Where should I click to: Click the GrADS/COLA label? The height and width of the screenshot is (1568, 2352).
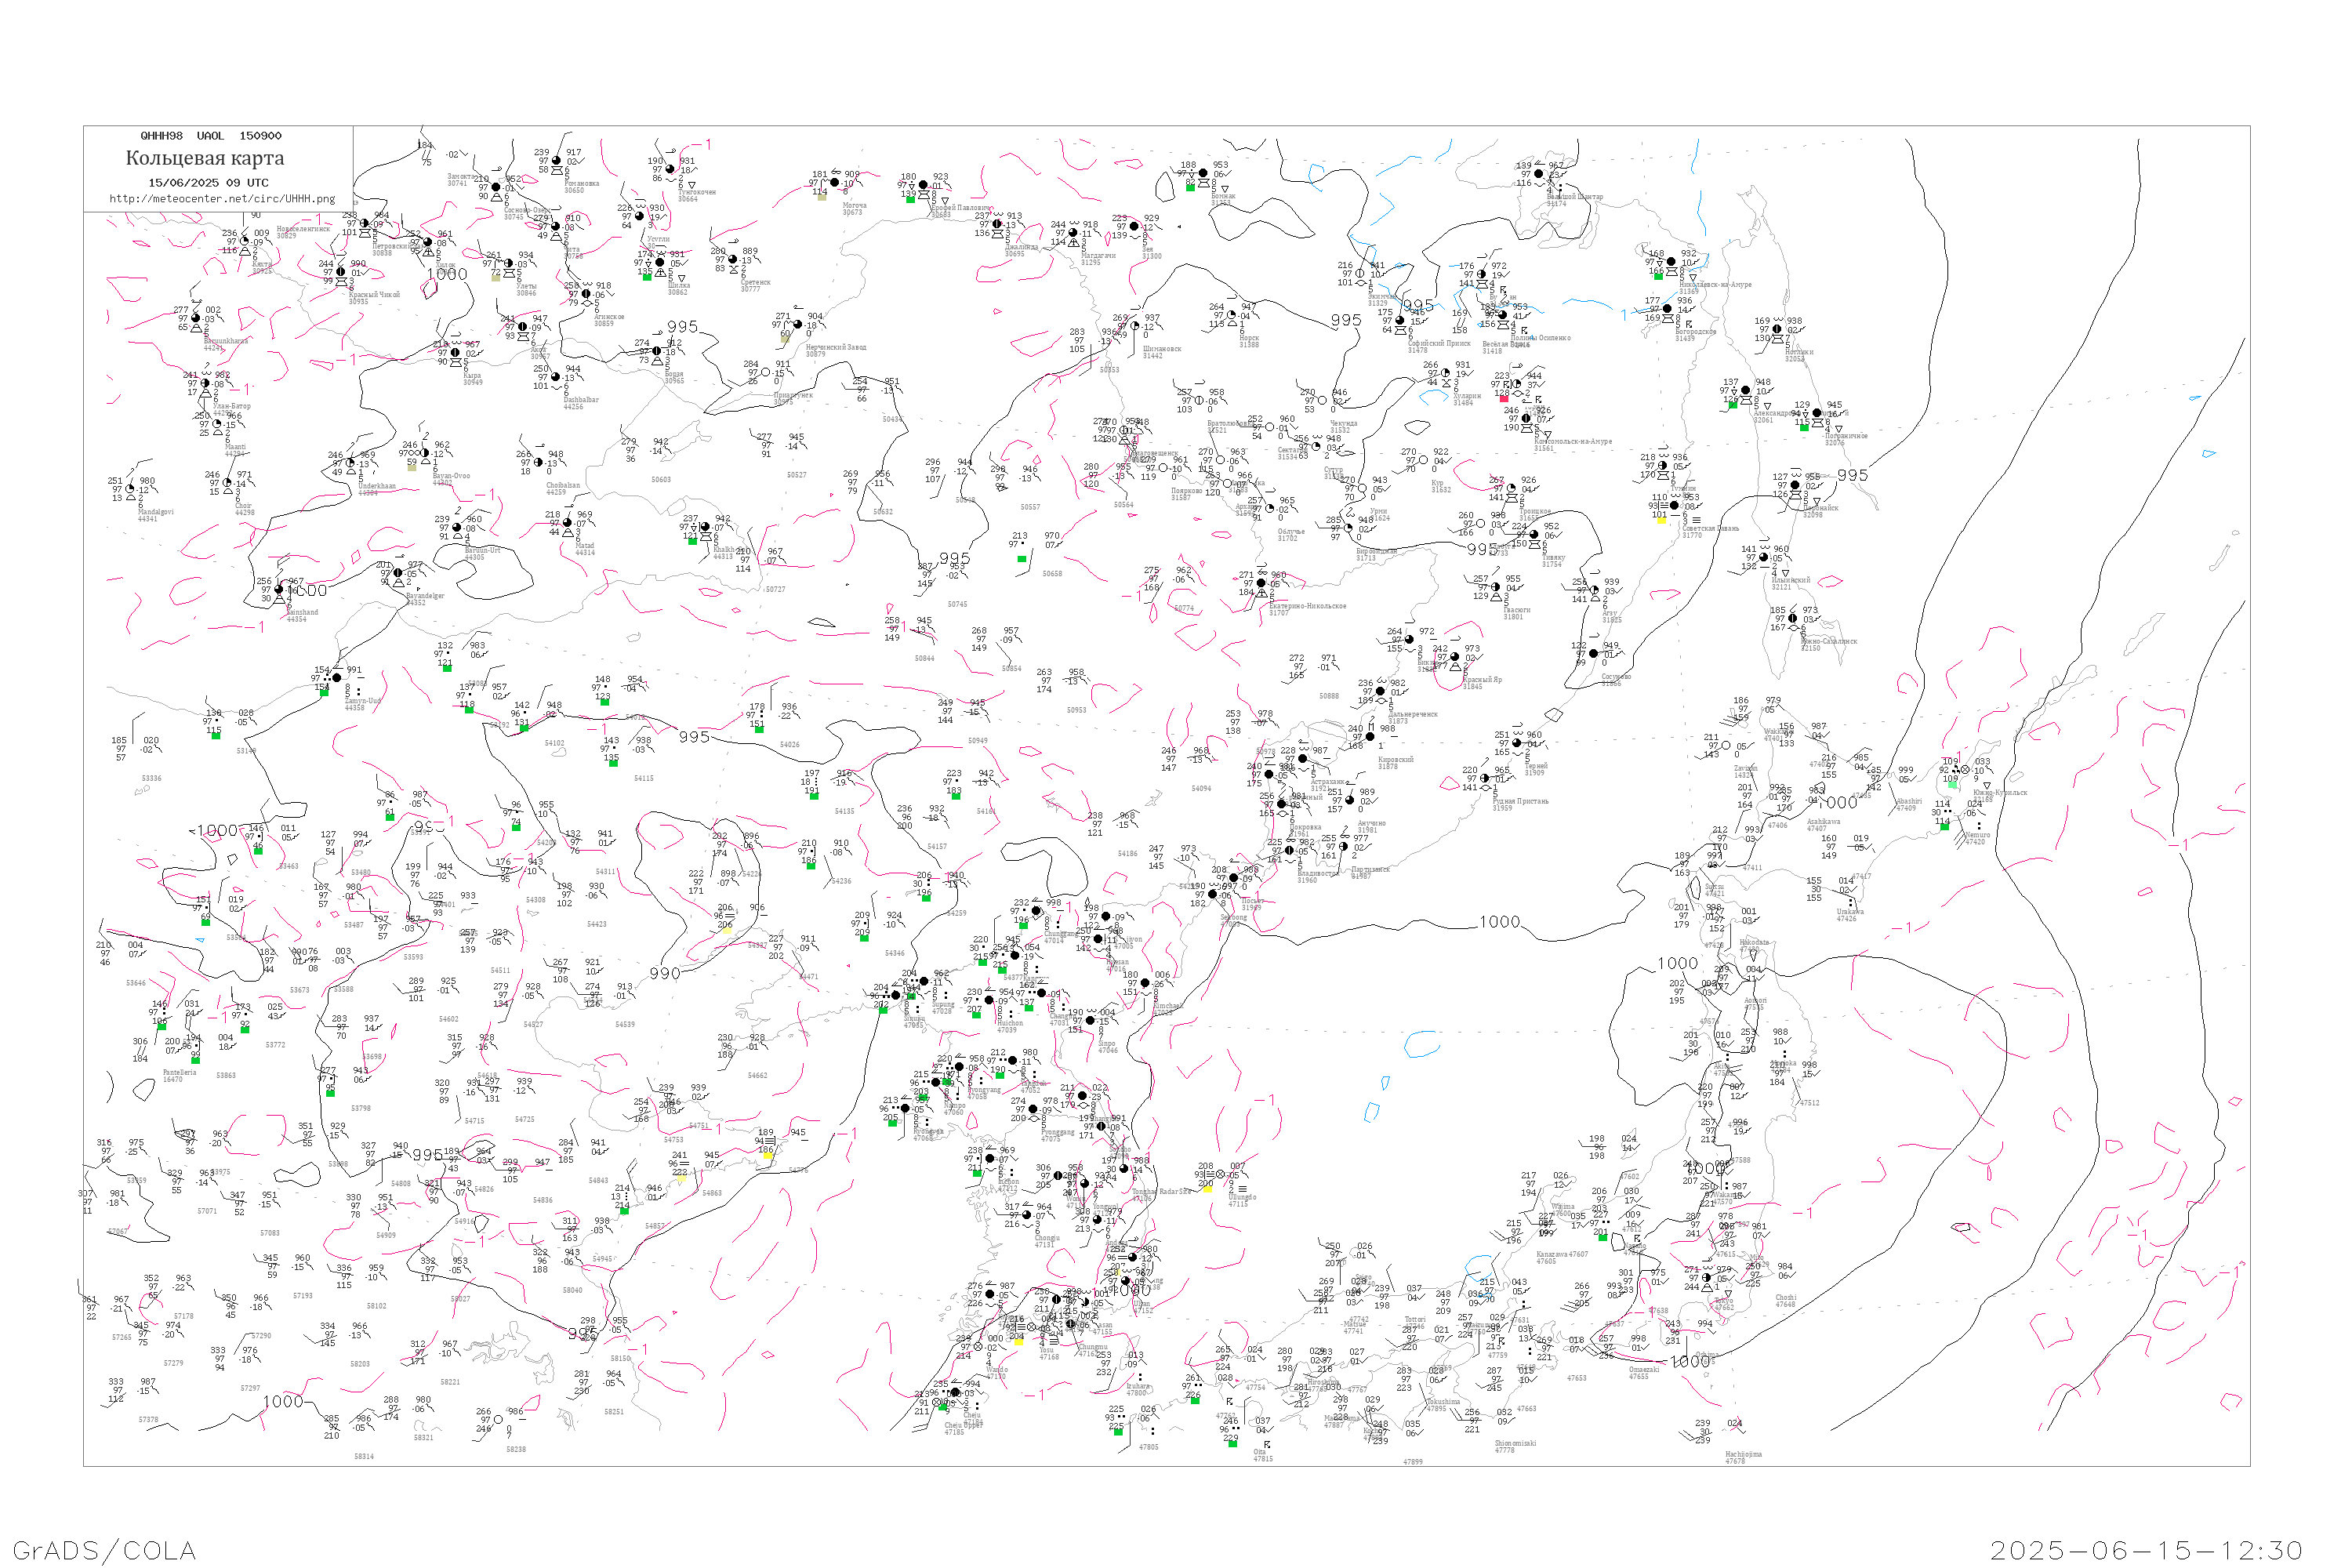[104, 1550]
